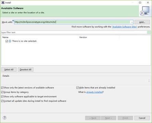The width and height of the screenshot is (152, 123).
Task: Click the clear icon in the filter field
Action: [149, 32]
